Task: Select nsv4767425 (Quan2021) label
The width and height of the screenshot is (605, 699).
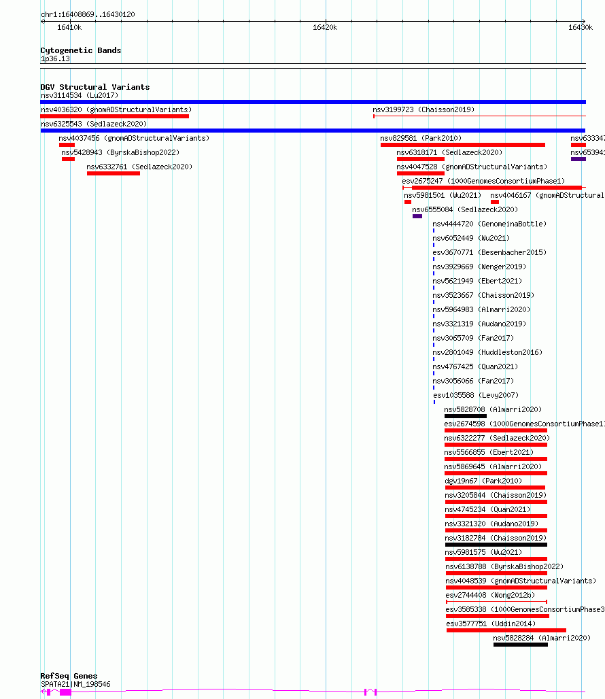Action: (x=475, y=366)
